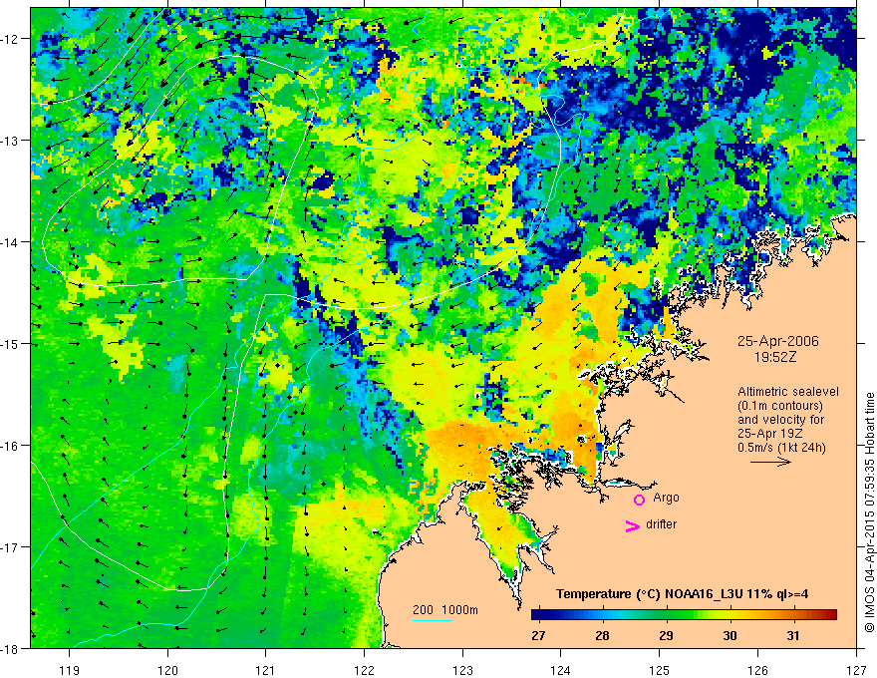Viewport: 877px width, 678px height.
Task: Click the Temperature NOAA16_L3U title text
Action: (x=683, y=594)
